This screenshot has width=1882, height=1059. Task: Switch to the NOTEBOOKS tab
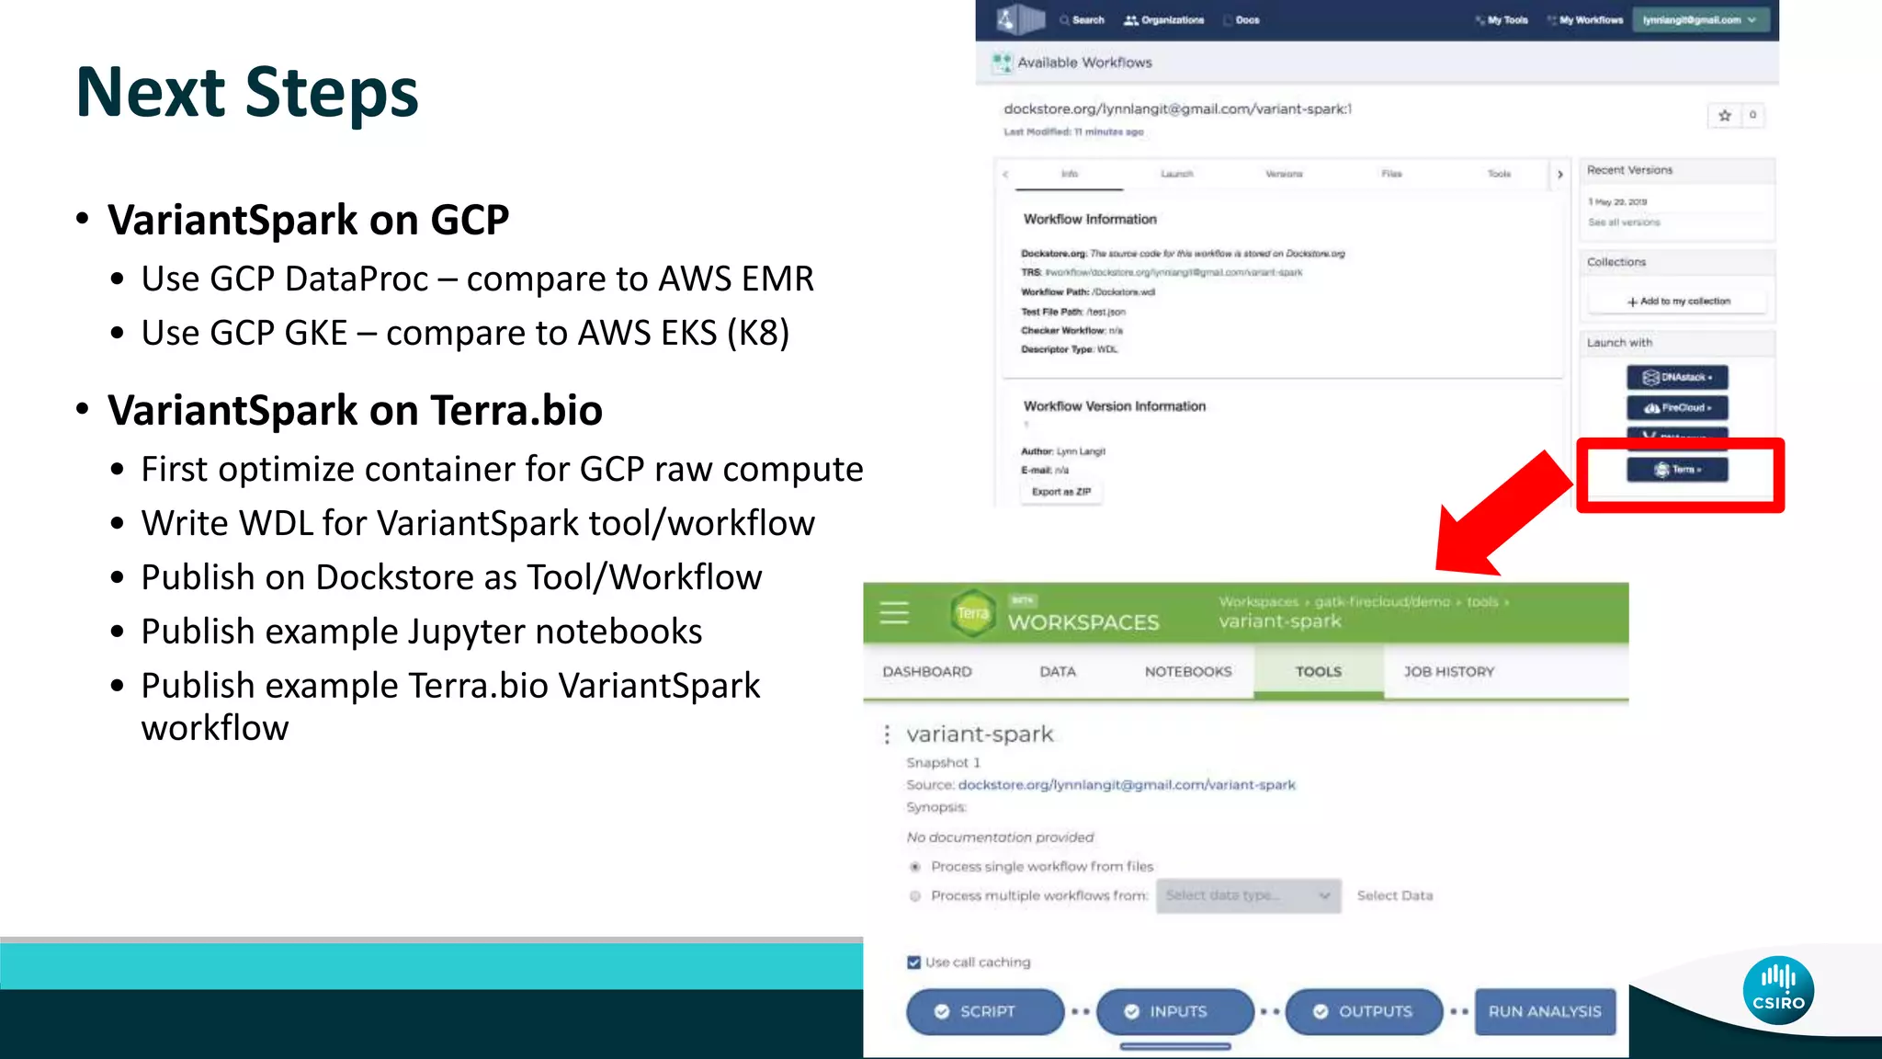click(1188, 672)
